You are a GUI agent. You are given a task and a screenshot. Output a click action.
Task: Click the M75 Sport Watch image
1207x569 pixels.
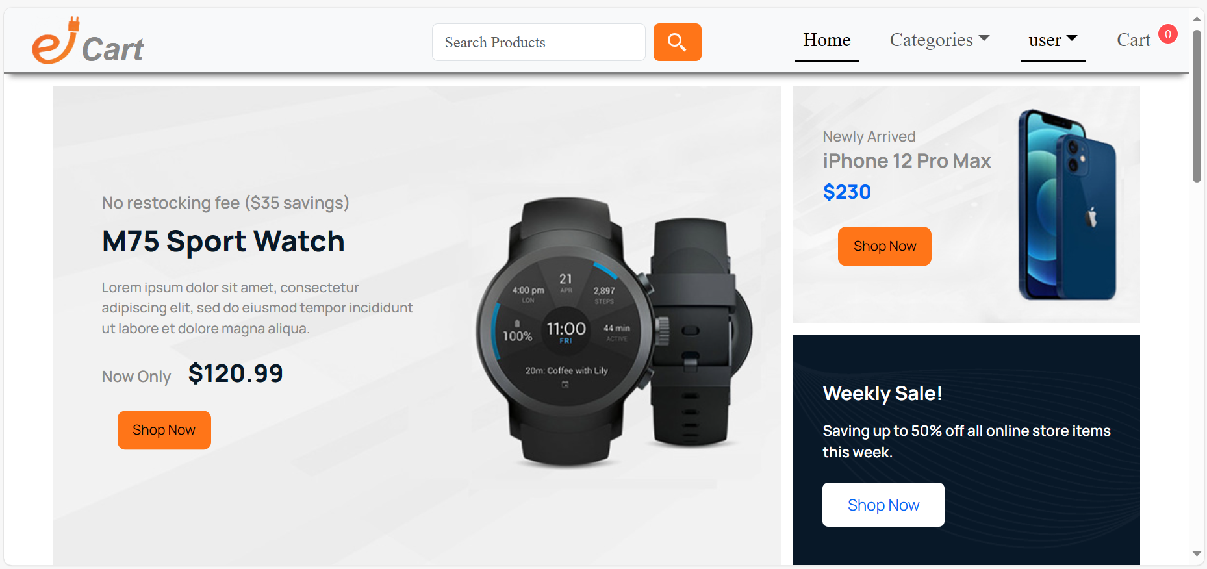pyautogui.click(x=614, y=333)
